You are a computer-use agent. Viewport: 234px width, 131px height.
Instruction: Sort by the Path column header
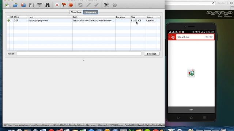[x=94, y=17]
